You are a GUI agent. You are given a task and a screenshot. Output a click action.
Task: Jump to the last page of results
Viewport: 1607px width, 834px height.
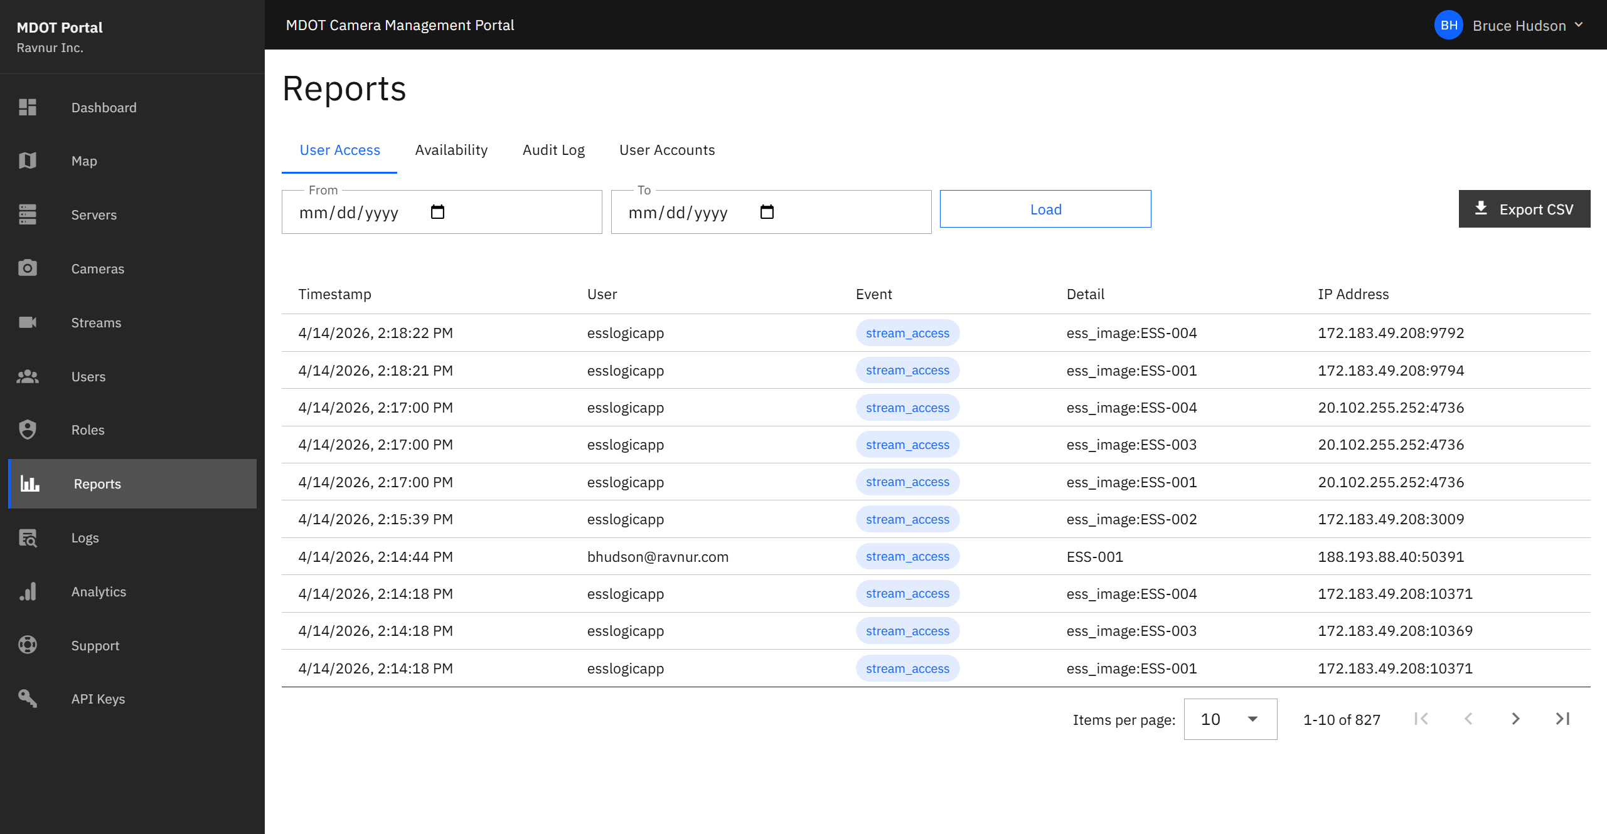coord(1562,719)
